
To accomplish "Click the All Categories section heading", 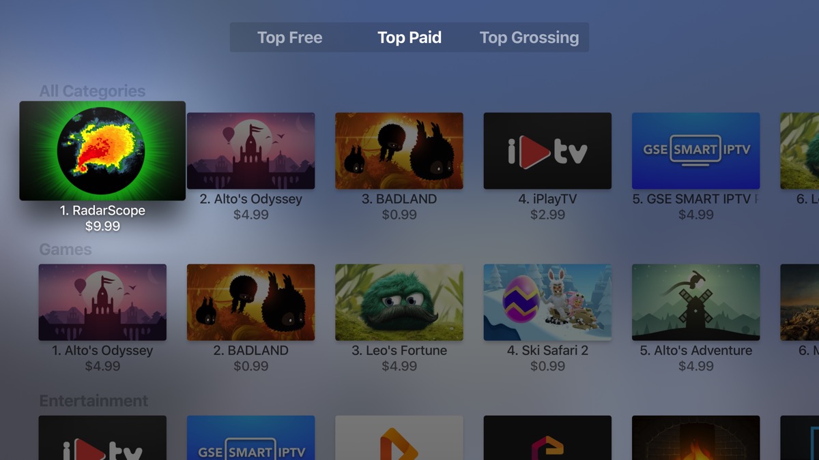I will 92,91.
